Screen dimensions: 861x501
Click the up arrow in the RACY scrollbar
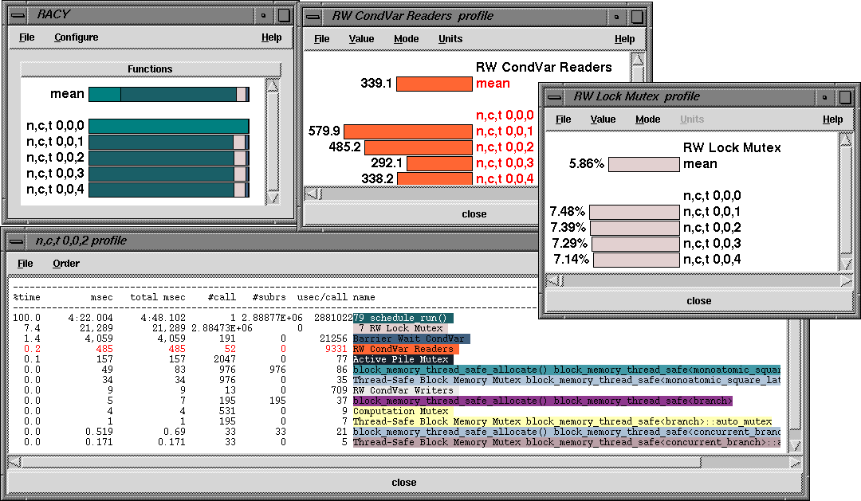[x=273, y=84]
